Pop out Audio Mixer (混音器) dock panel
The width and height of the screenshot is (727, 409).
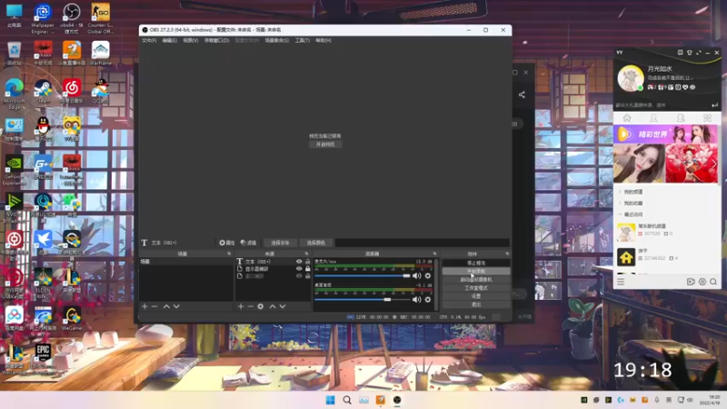pyautogui.click(x=434, y=254)
